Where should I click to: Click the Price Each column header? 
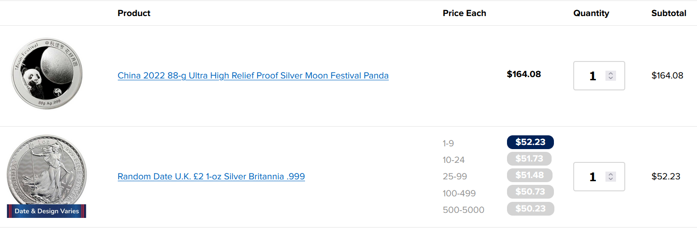pyautogui.click(x=464, y=13)
